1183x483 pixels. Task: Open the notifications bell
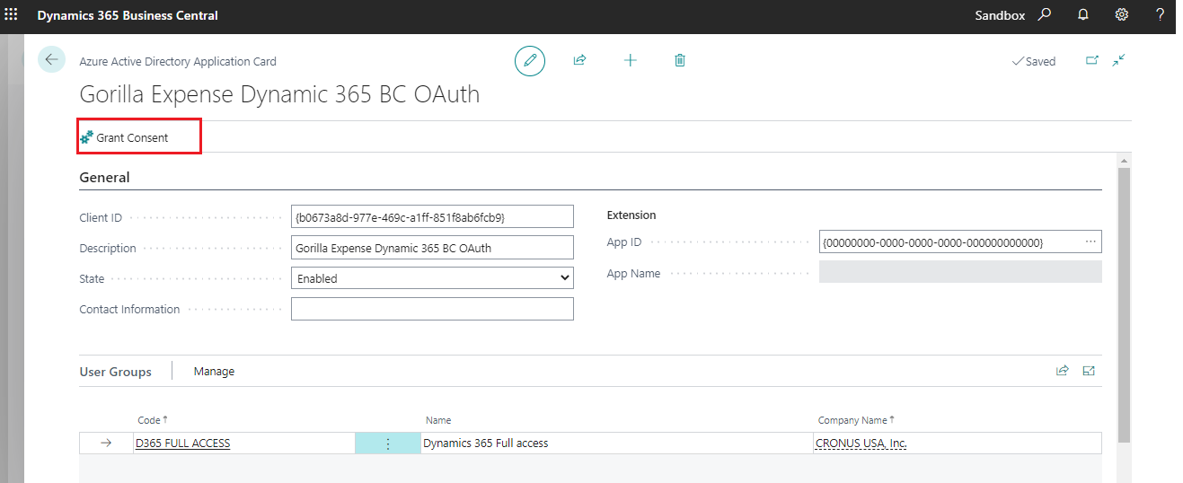1082,14
